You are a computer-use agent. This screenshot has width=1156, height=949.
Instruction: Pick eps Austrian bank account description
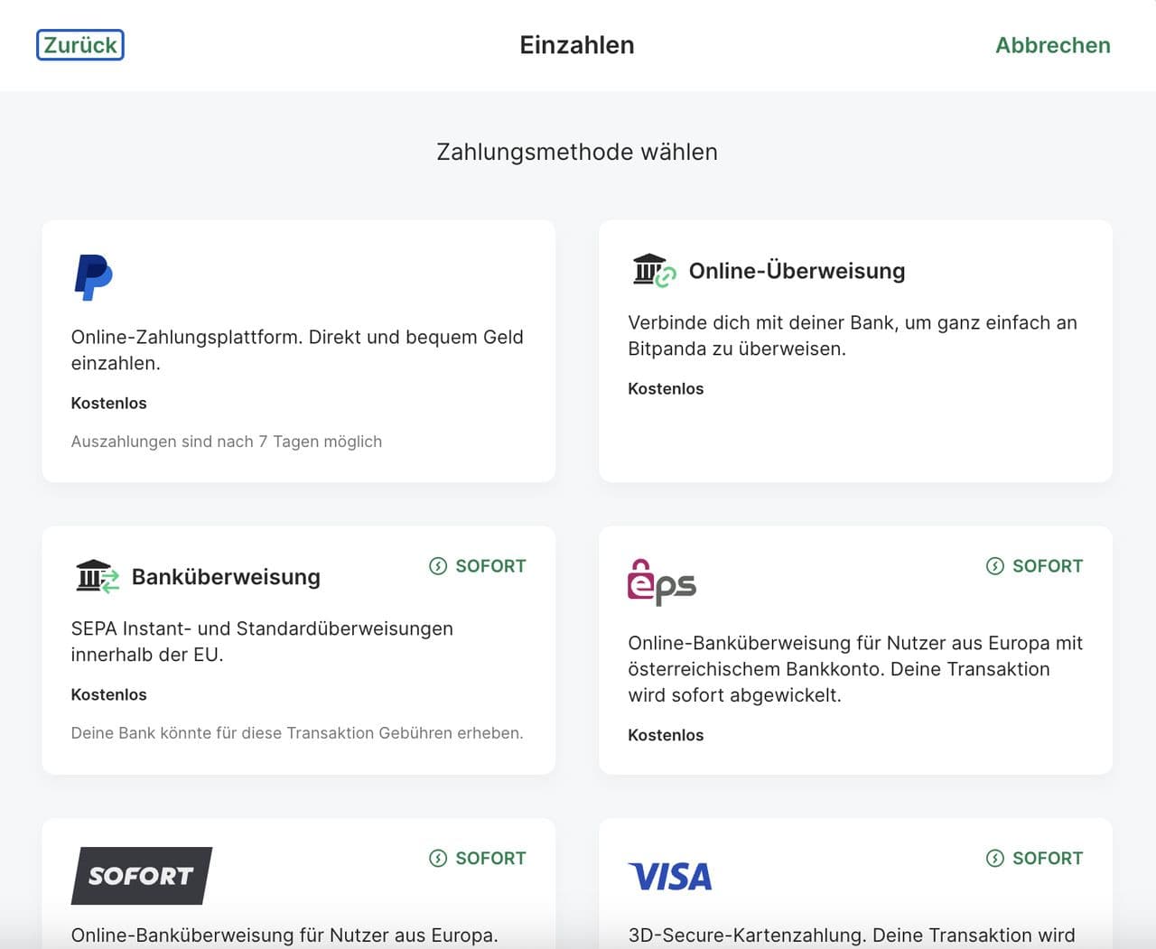coord(854,669)
